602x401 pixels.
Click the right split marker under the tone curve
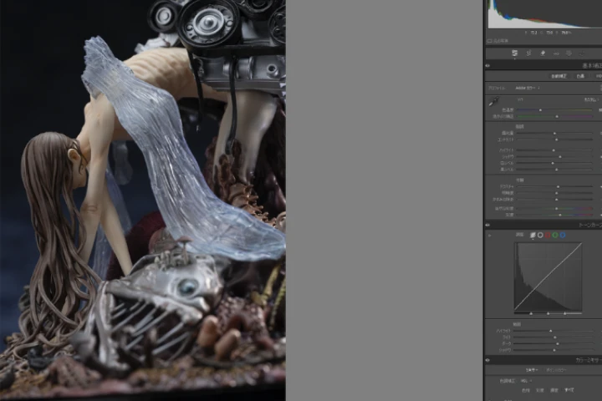pos(564,313)
